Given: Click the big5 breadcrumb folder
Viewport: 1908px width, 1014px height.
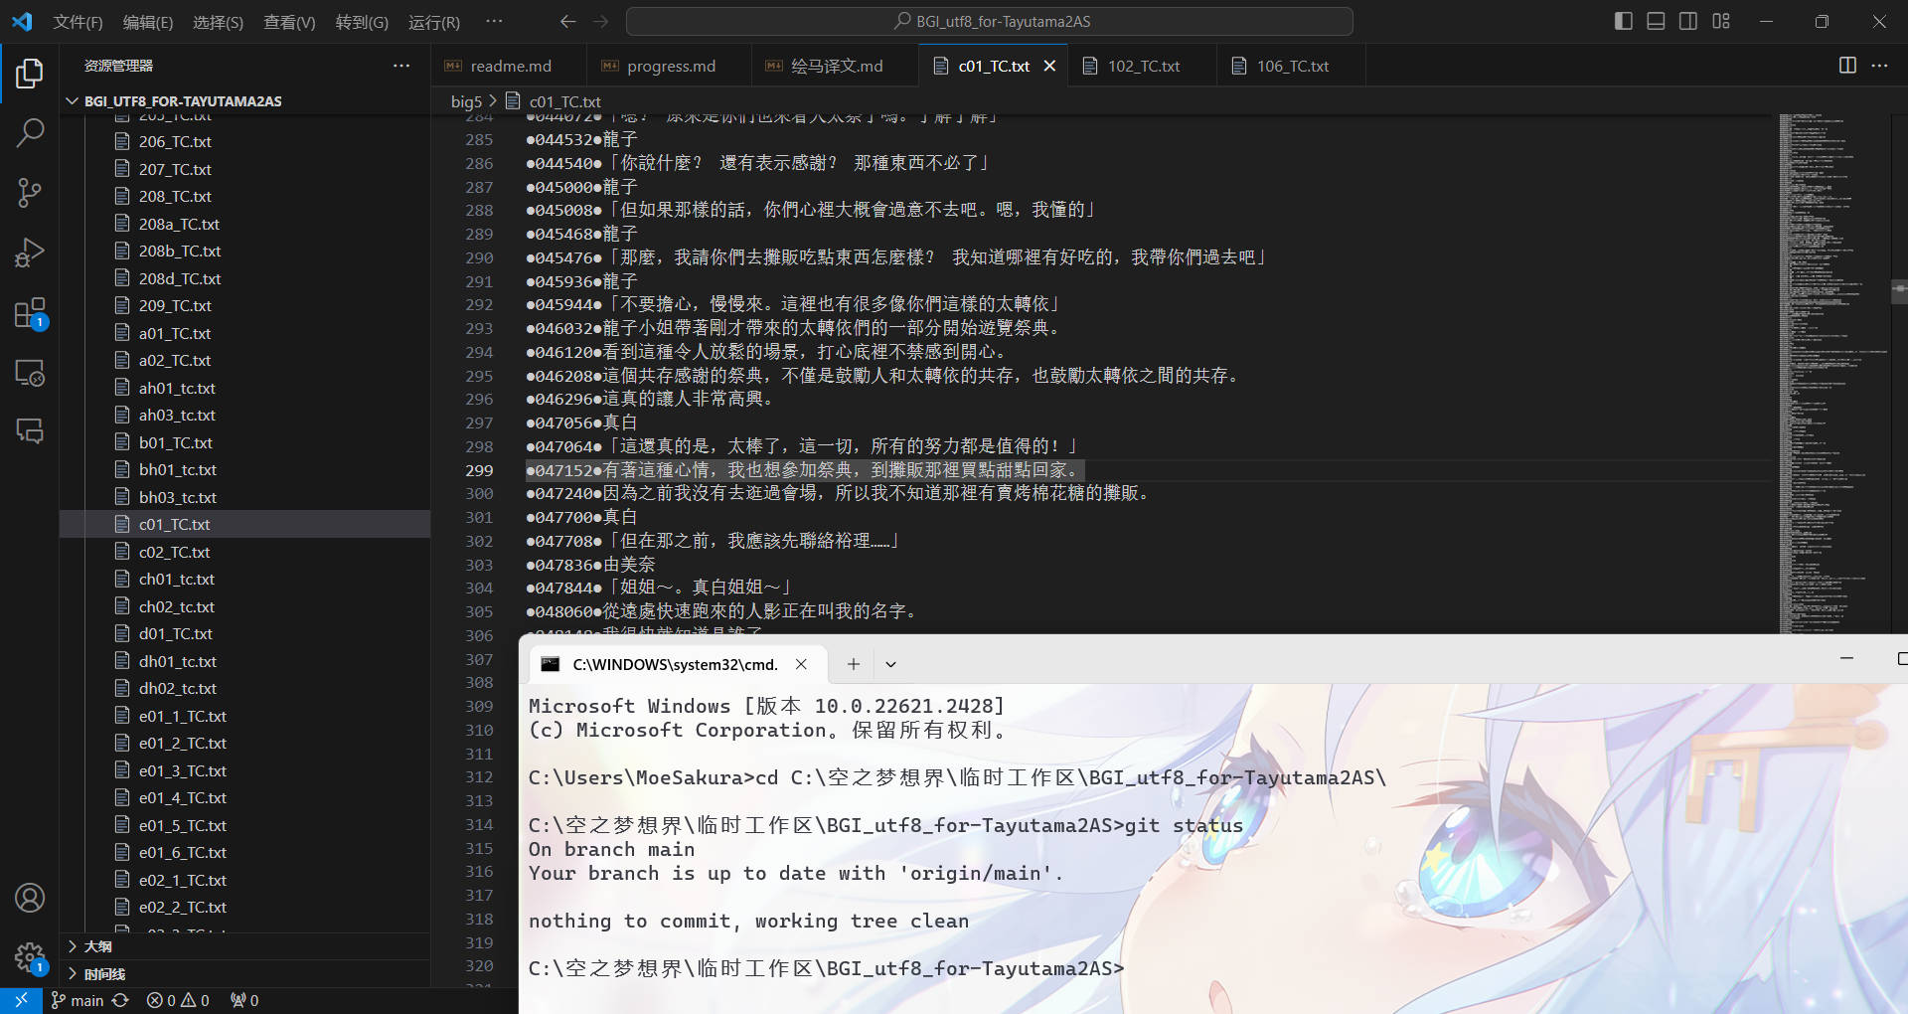Looking at the screenshot, I should (x=466, y=101).
